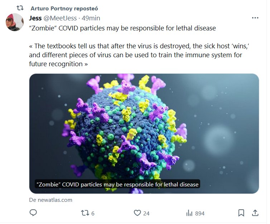Open the Jess display name
The image size is (270, 224).
click(35, 18)
